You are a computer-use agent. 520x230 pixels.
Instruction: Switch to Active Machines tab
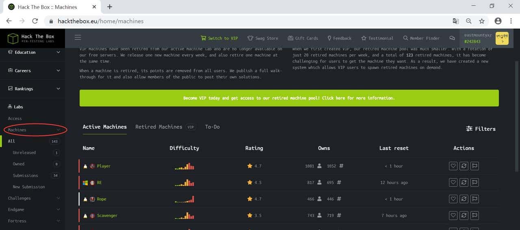point(104,127)
